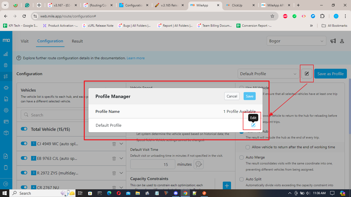The height and width of the screenshot is (197, 351).
Task: Click the announcements megaphone icon
Action: (333, 41)
